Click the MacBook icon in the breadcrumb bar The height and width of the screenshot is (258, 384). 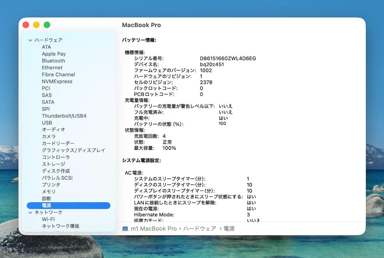click(x=124, y=229)
